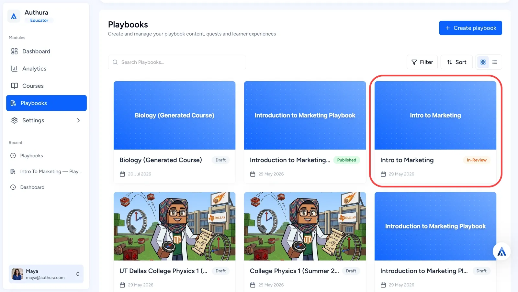This screenshot has height=292, width=518.
Task: Open College Physics 1 (Summer 2... cover image
Action: [305, 226]
